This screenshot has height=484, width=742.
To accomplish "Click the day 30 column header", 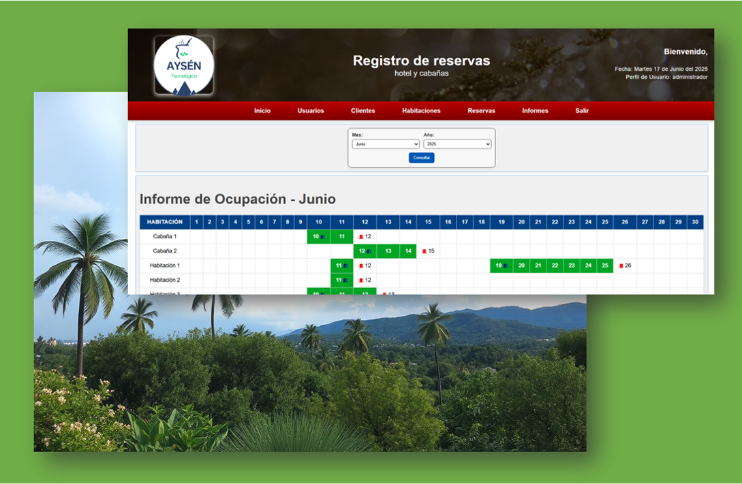I will 695,222.
